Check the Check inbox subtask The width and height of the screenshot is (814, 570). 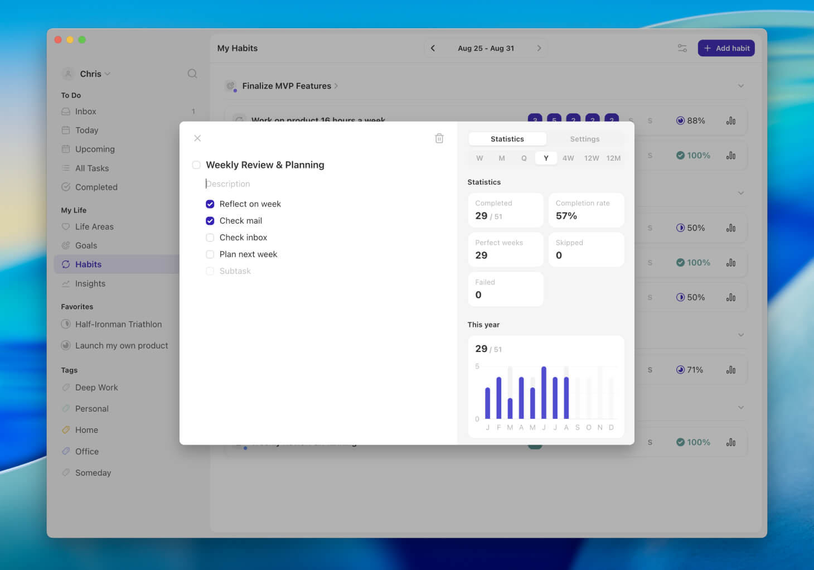[x=210, y=238]
